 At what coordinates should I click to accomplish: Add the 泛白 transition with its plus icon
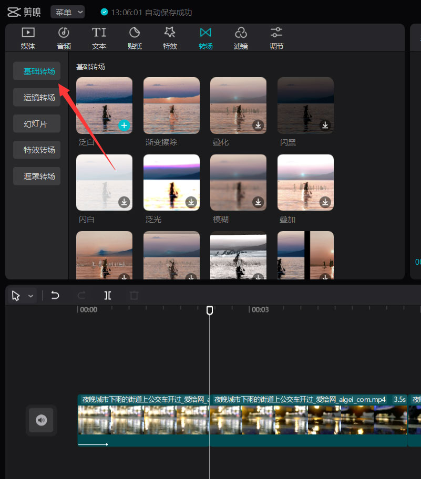[x=124, y=125]
